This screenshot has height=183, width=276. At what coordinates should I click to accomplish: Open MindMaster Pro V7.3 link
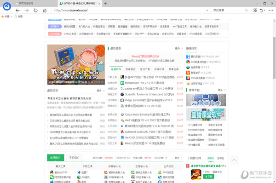point(145,83)
